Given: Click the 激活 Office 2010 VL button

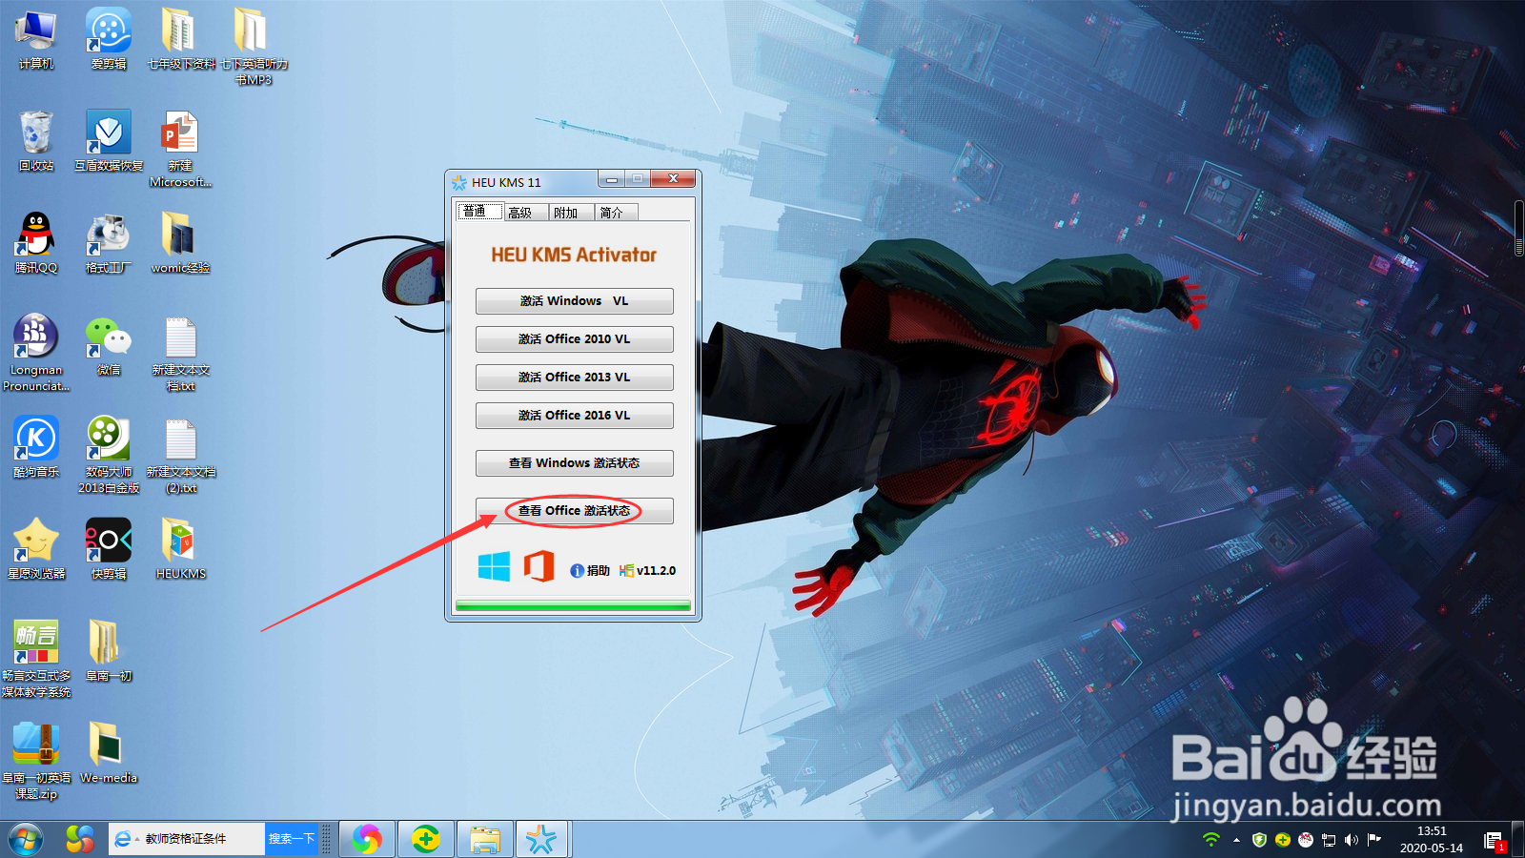Looking at the screenshot, I should [x=575, y=339].
